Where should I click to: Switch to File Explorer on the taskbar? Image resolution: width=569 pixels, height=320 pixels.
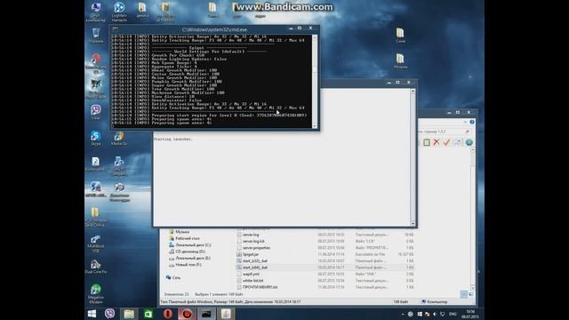129,314
